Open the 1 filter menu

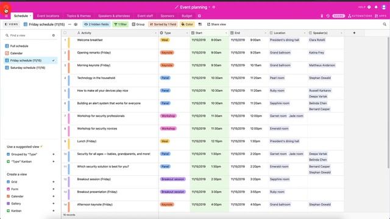coord(121,24)
